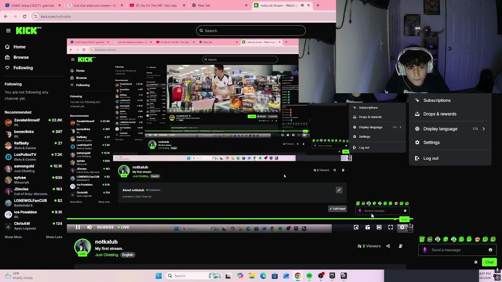Click the Windows taskbar Search box
502x282 pixels.
[x=195, y=276]
